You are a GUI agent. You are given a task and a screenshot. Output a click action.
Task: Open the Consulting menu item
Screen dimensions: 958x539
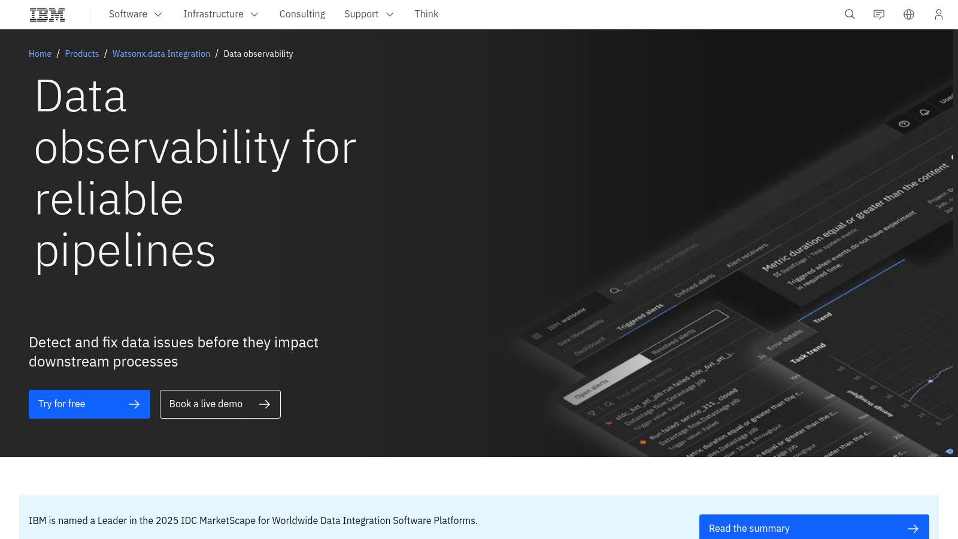(x=302, y=14)
